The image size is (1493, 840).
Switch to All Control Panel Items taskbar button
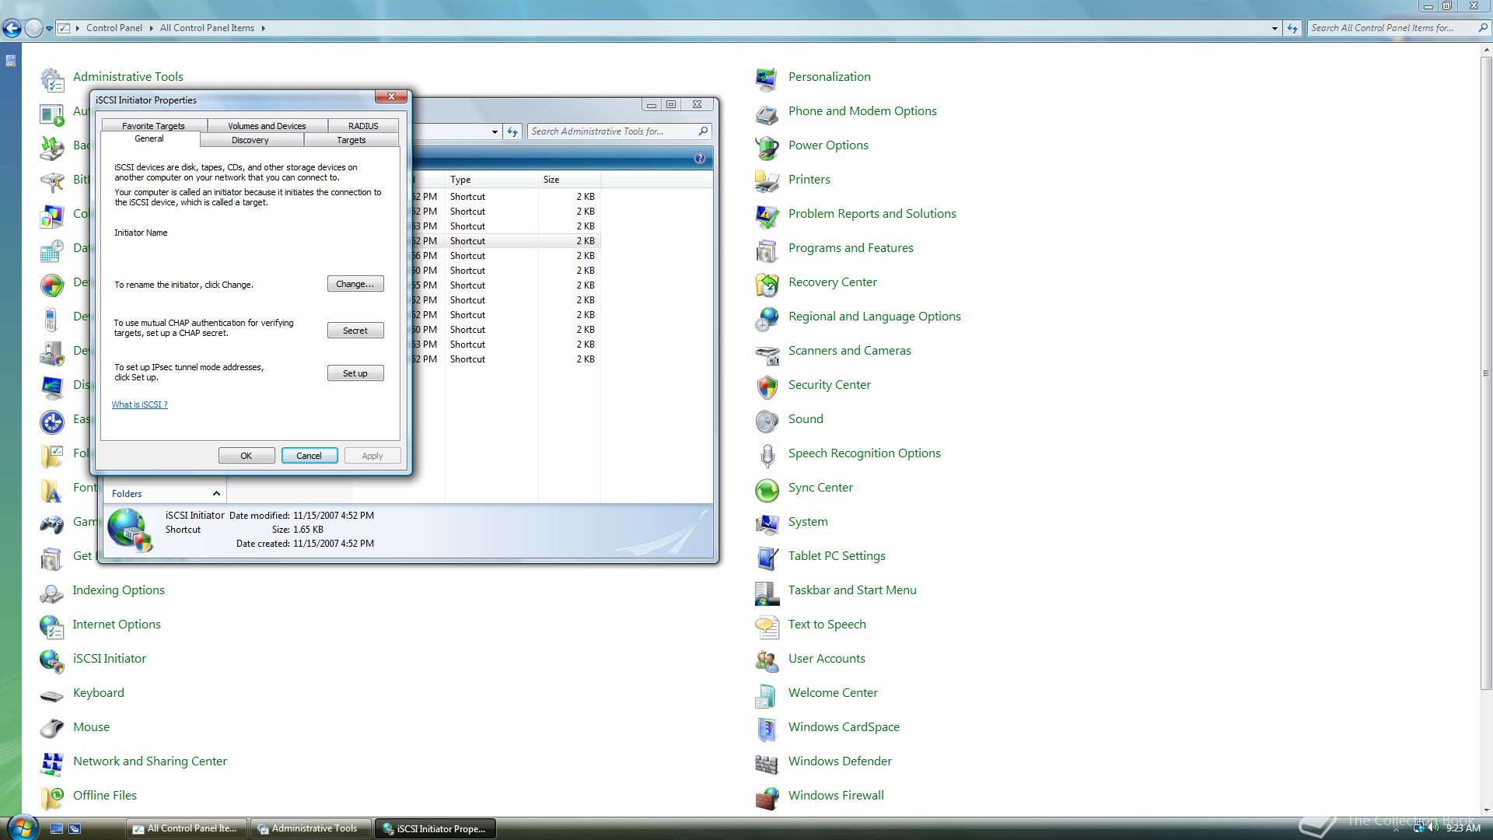[187, 828]
